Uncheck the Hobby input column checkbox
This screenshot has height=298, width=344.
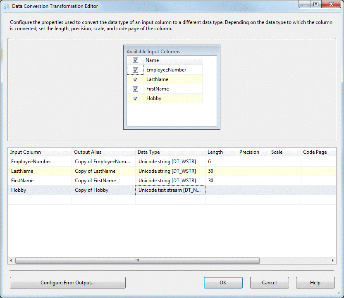tap(135, 98)
